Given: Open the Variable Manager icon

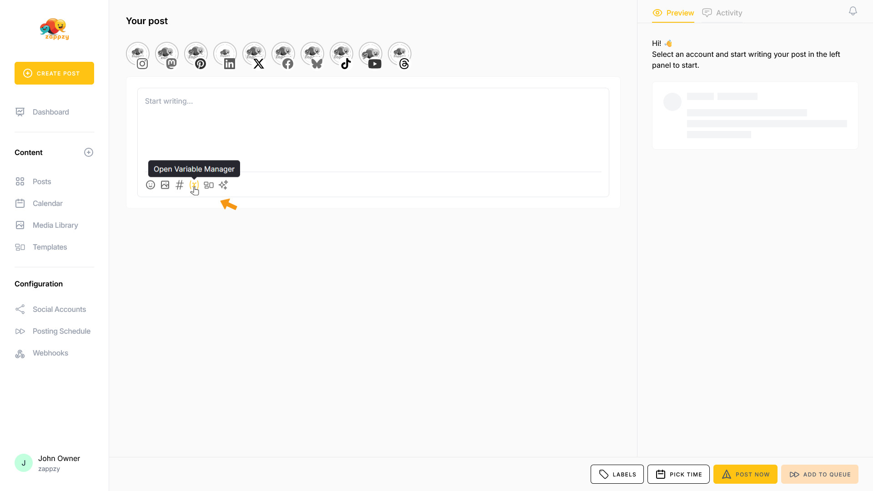Looking at the screenshot, I should [194, 185].
